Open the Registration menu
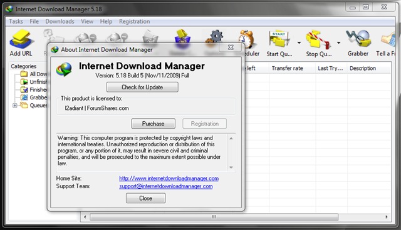Image resolution: width=401 pixels, height=230 pixels. [x=135, y=21]
